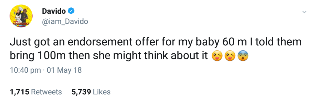View the 5,739 Likes list
The image size is (316, 101).
coord(91,92)
